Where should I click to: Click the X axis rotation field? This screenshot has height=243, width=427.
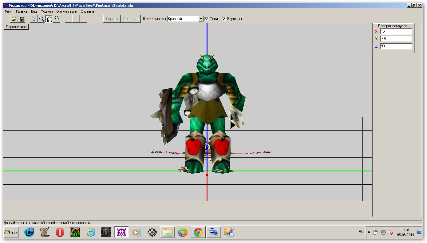click(x=396, y=31)
